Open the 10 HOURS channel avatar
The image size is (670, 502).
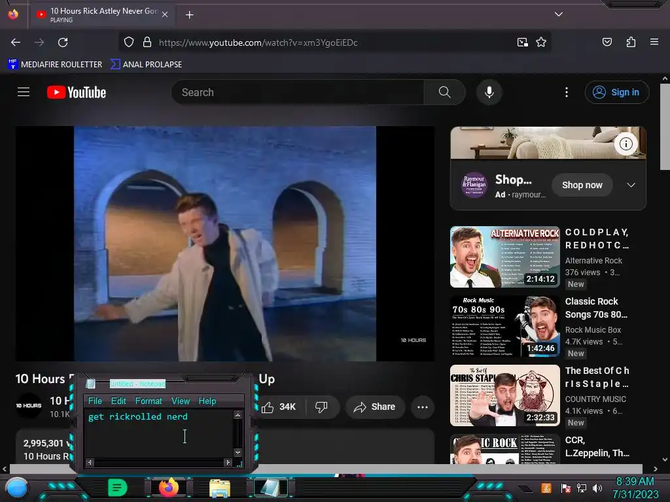29,405
